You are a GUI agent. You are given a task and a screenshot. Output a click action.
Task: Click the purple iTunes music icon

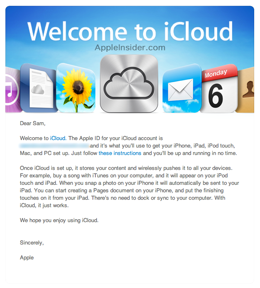(11, 91)
